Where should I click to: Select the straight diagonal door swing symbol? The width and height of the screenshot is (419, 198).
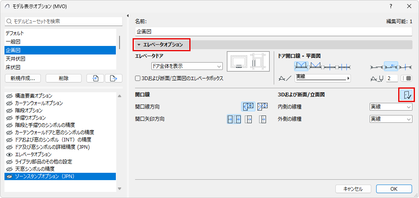315,66
